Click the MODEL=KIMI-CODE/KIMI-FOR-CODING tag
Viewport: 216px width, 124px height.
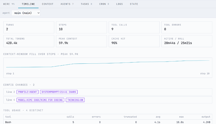tap(40, 100)
